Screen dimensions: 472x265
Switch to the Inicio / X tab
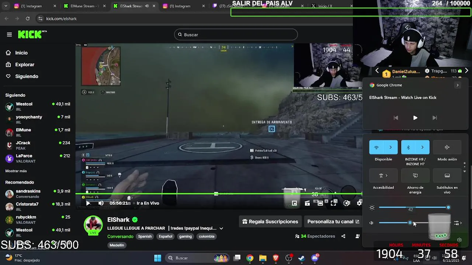332,6
